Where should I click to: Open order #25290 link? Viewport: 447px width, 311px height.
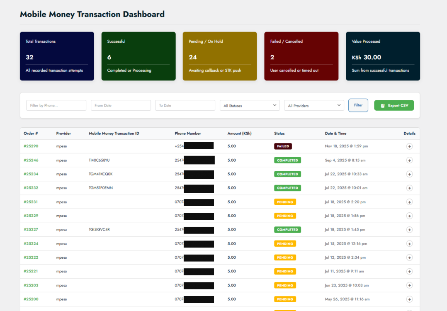point(31,146)
